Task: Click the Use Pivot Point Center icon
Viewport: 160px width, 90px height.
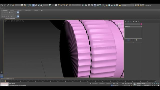Action: coord(50,5)
